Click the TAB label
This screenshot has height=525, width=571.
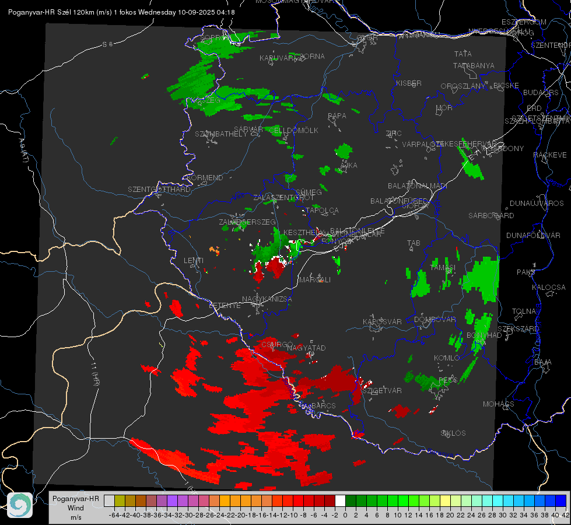pyautogui.click(x=414, y=243)
